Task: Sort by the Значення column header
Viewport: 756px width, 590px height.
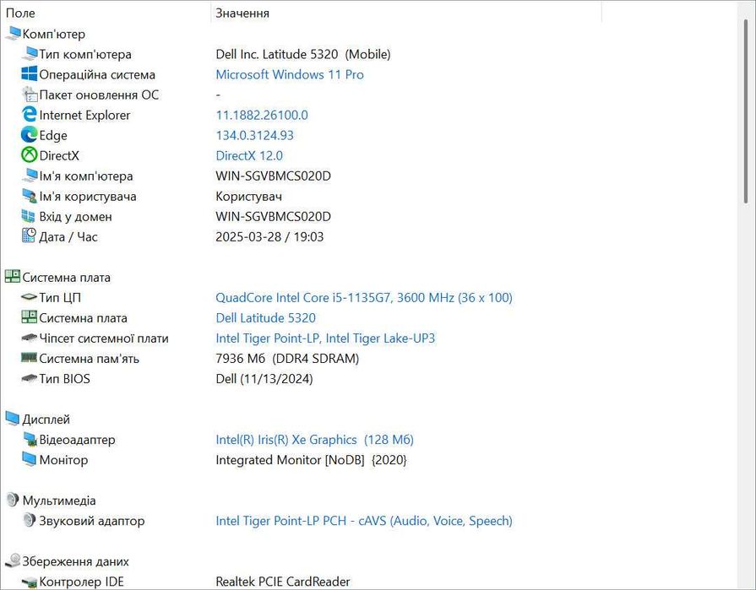Action: tap(406, 13)
